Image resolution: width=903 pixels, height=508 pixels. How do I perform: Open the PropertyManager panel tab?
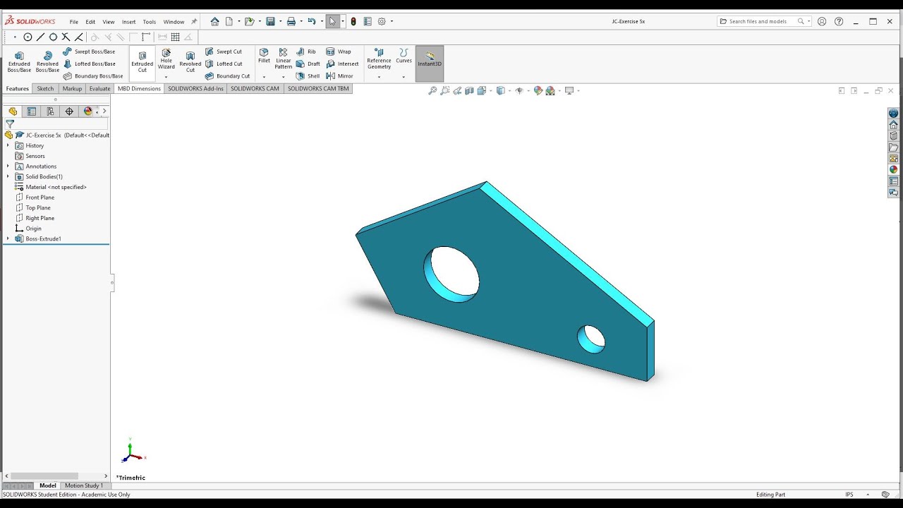click(x=32, y=111)
